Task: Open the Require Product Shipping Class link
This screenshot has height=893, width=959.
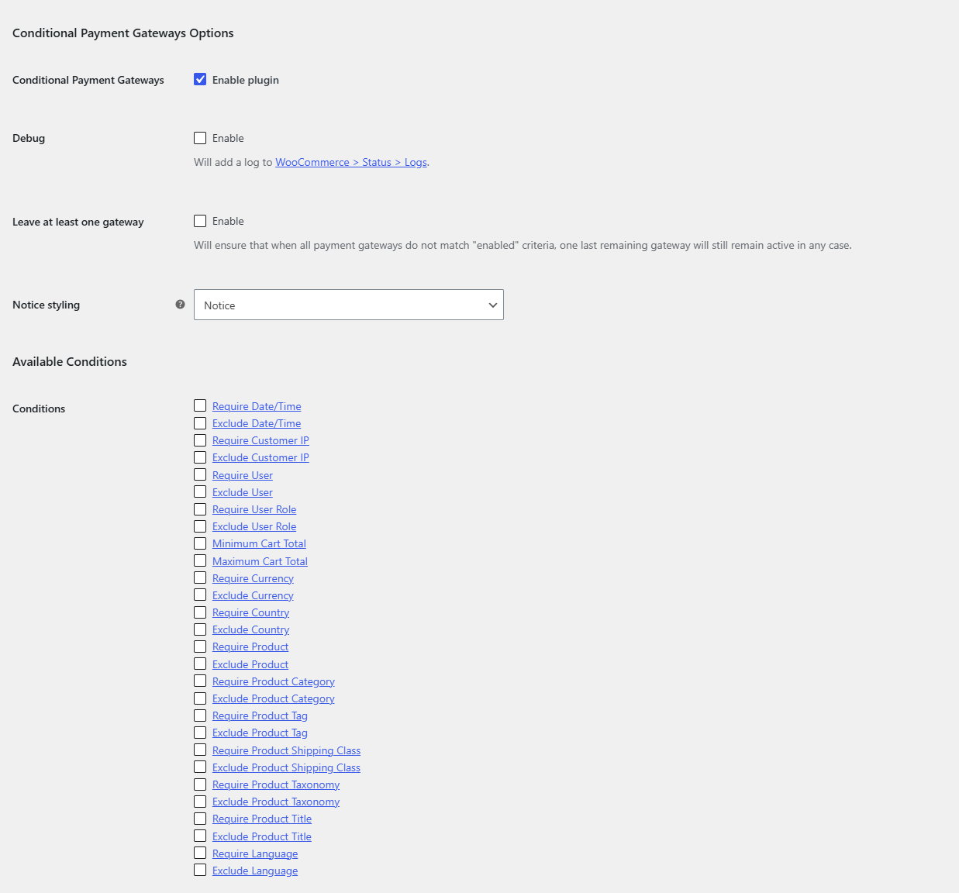Action: [x=286, y=750]
